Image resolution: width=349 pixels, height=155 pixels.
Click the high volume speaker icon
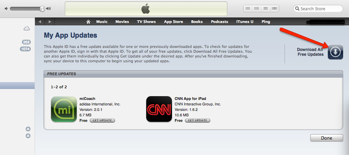pos(48,9)
